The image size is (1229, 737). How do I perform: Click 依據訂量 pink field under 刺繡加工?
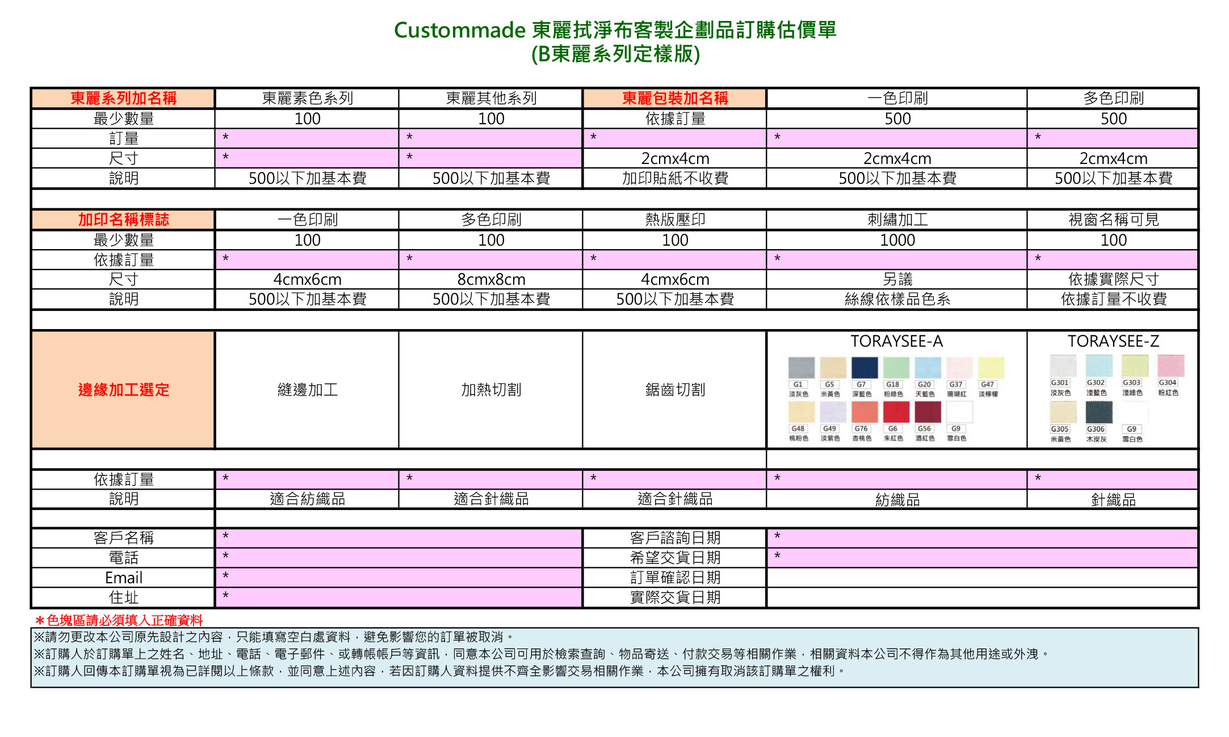pos(897,260)
